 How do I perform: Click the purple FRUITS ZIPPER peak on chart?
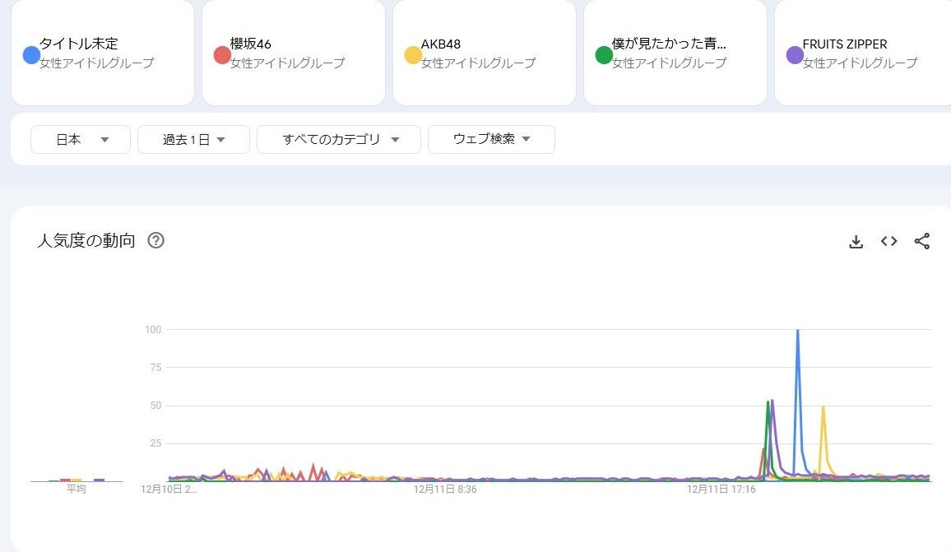772,401
